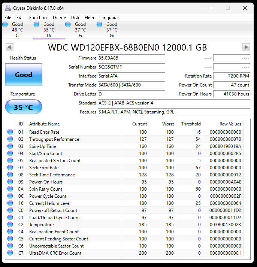Open the Function menu
This screenshot has width=257, height=267.
tap(38, 18)
